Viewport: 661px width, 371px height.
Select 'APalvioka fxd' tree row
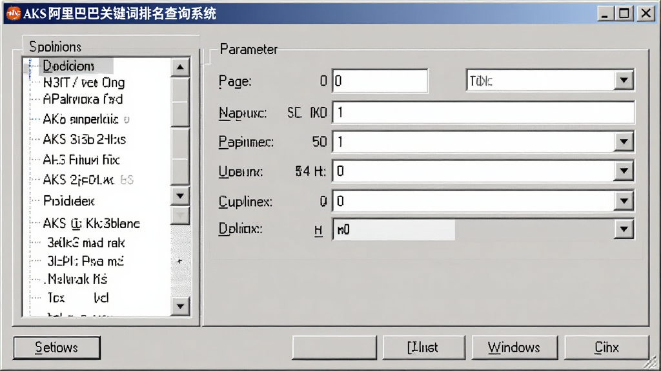pyautogui.click(x=83, y=99)
